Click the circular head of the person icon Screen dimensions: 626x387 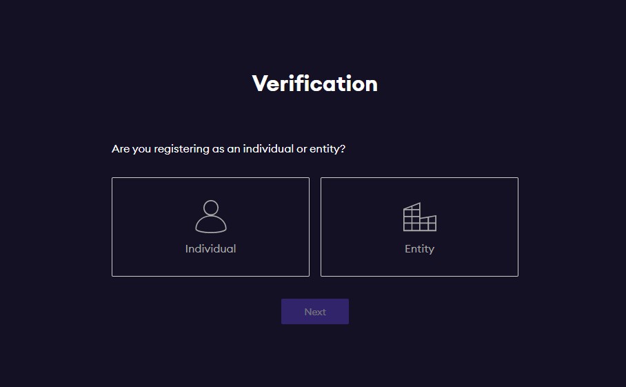click(x=211, y=208)
